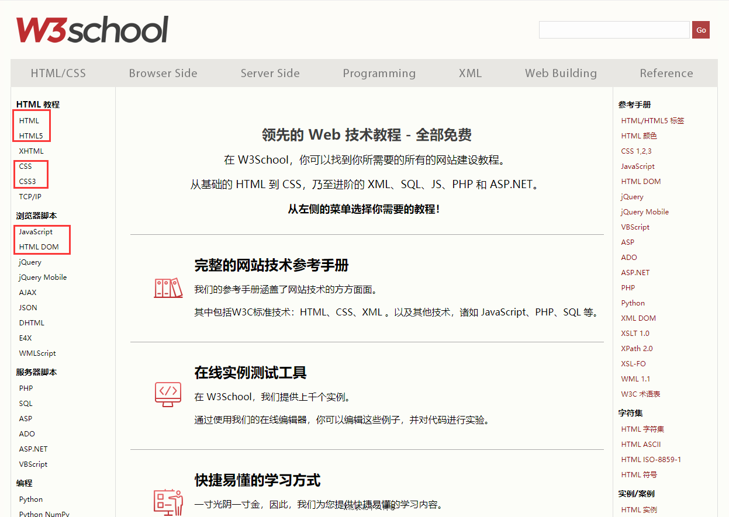This screenshot has height=517, width=729.
Task: Open the HTML5 tutorial link
Action: [x=31, y=136]
